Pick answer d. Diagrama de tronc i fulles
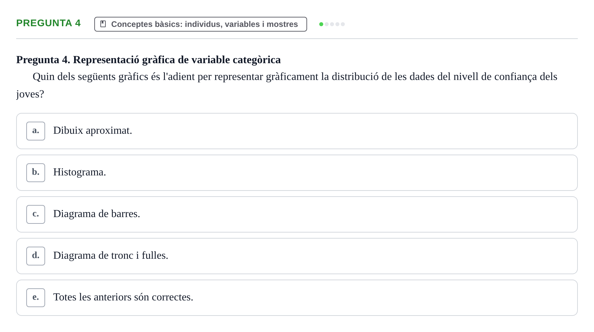594x332 pixels. 297,256
